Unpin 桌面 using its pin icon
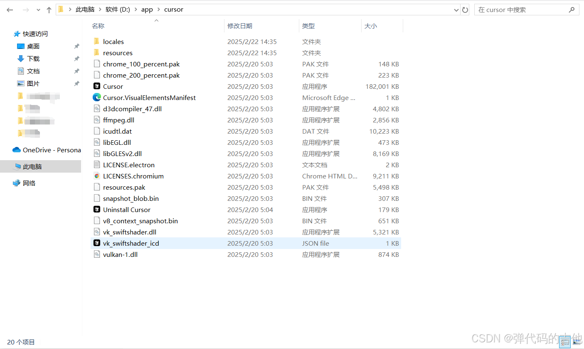The image size is (584, 349). [76, 46]
